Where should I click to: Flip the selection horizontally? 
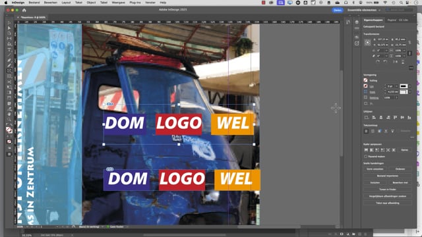tap(395, 61)
